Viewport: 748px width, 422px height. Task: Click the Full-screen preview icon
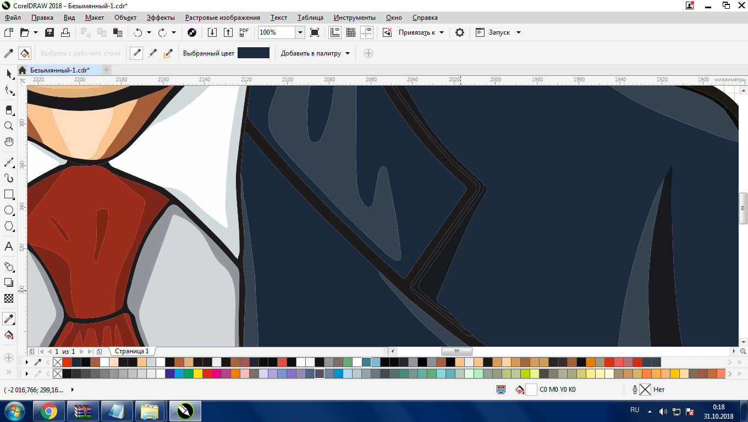315,32
